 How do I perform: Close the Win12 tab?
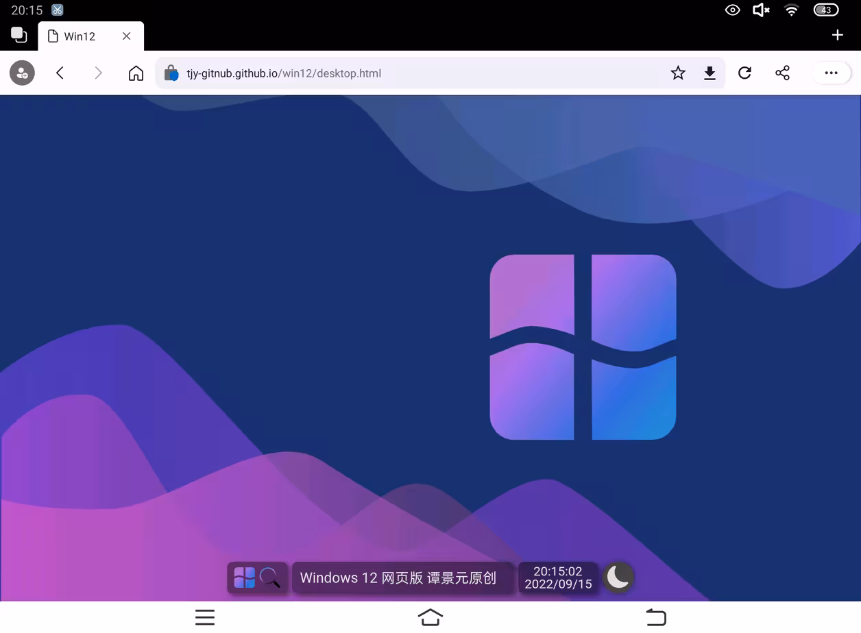tap(127, 36)
